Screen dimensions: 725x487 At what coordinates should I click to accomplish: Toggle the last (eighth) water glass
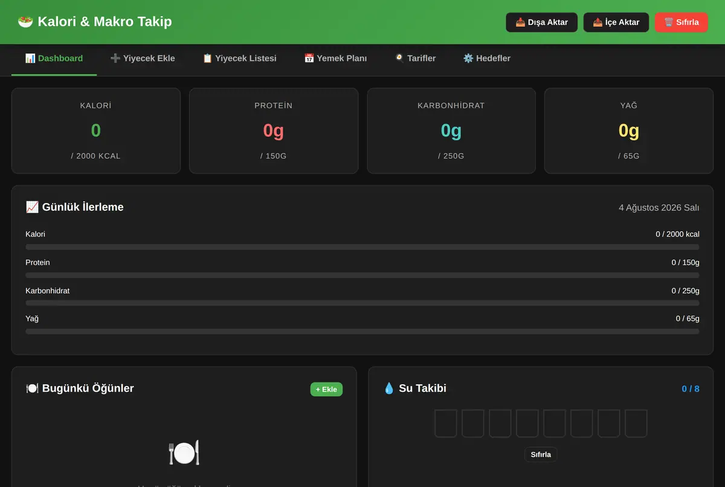636,424
